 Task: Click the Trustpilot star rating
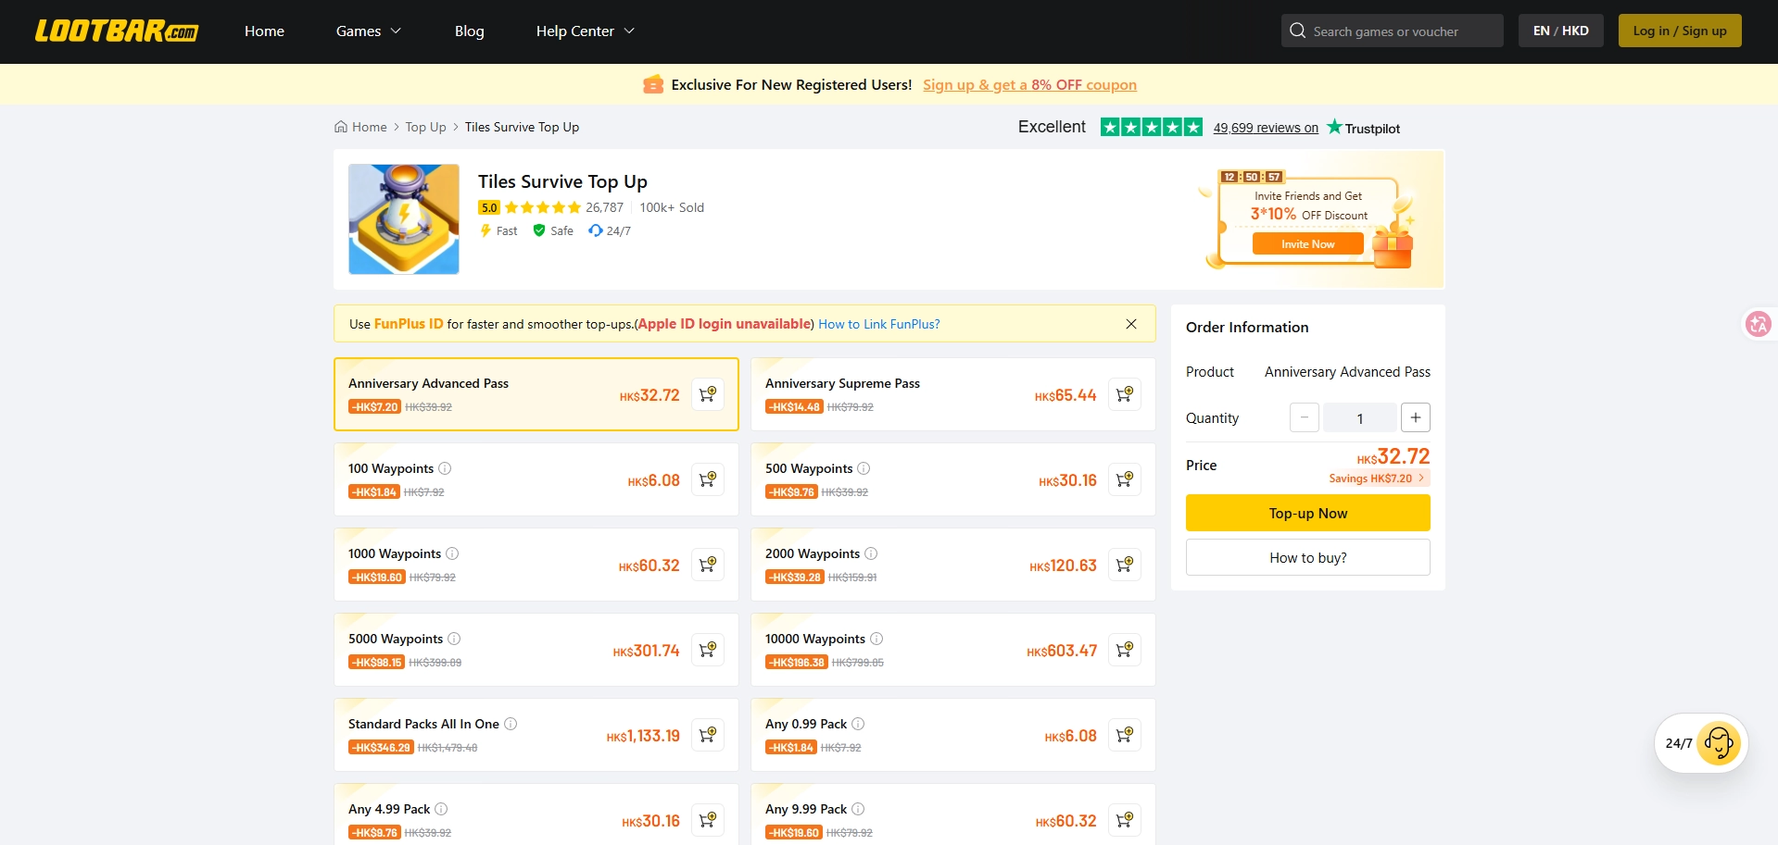[x=1152, y=127]
